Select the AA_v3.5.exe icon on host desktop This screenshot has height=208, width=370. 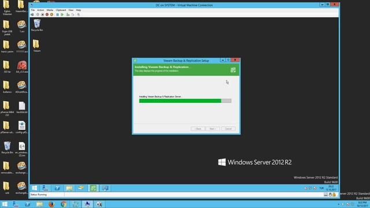pyautogui.click(x=22, y=67)
